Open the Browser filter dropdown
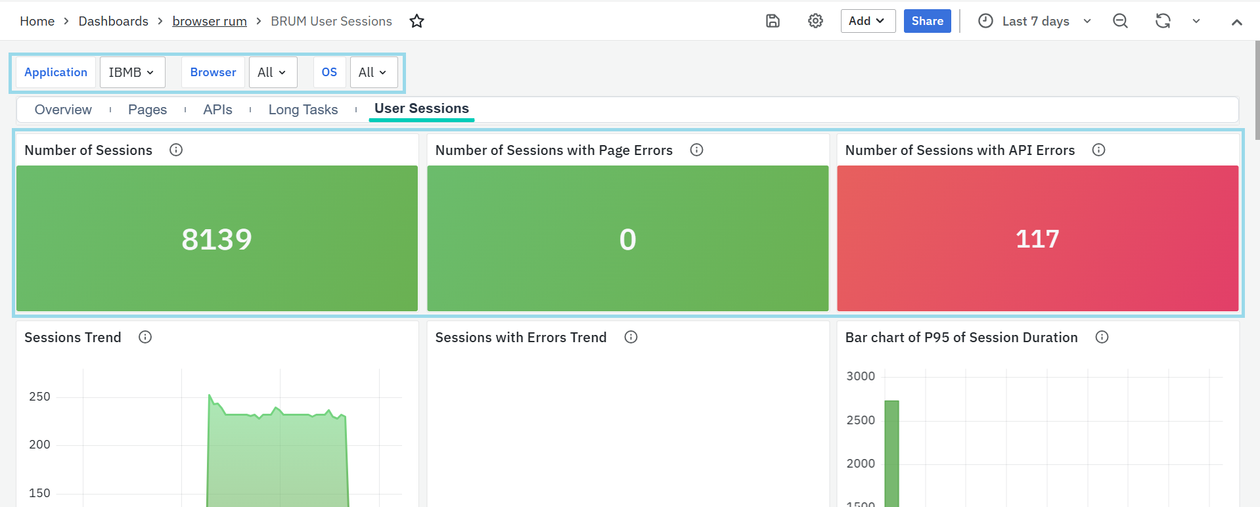1260x507 pixels. 273,72
